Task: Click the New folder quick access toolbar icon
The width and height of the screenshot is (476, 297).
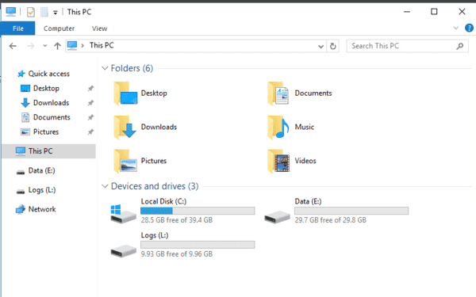Action: (x=44, y=12)
